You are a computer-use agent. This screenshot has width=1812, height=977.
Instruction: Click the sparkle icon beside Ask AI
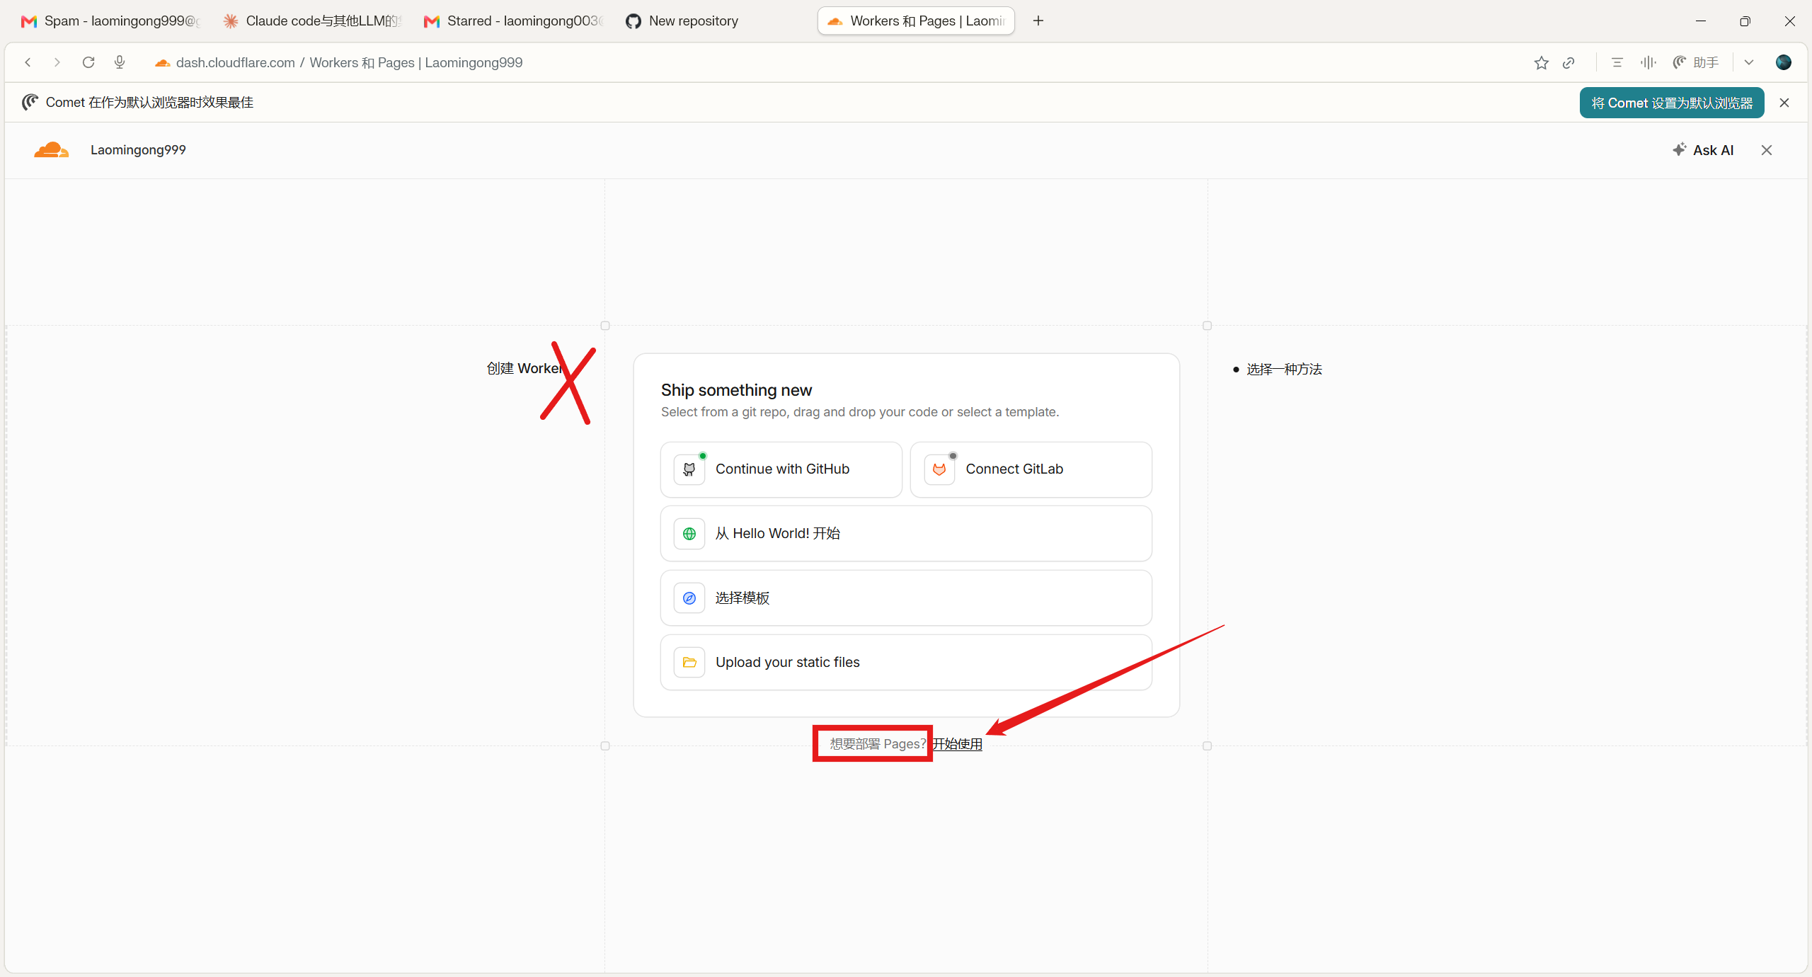coord(1680,149)
